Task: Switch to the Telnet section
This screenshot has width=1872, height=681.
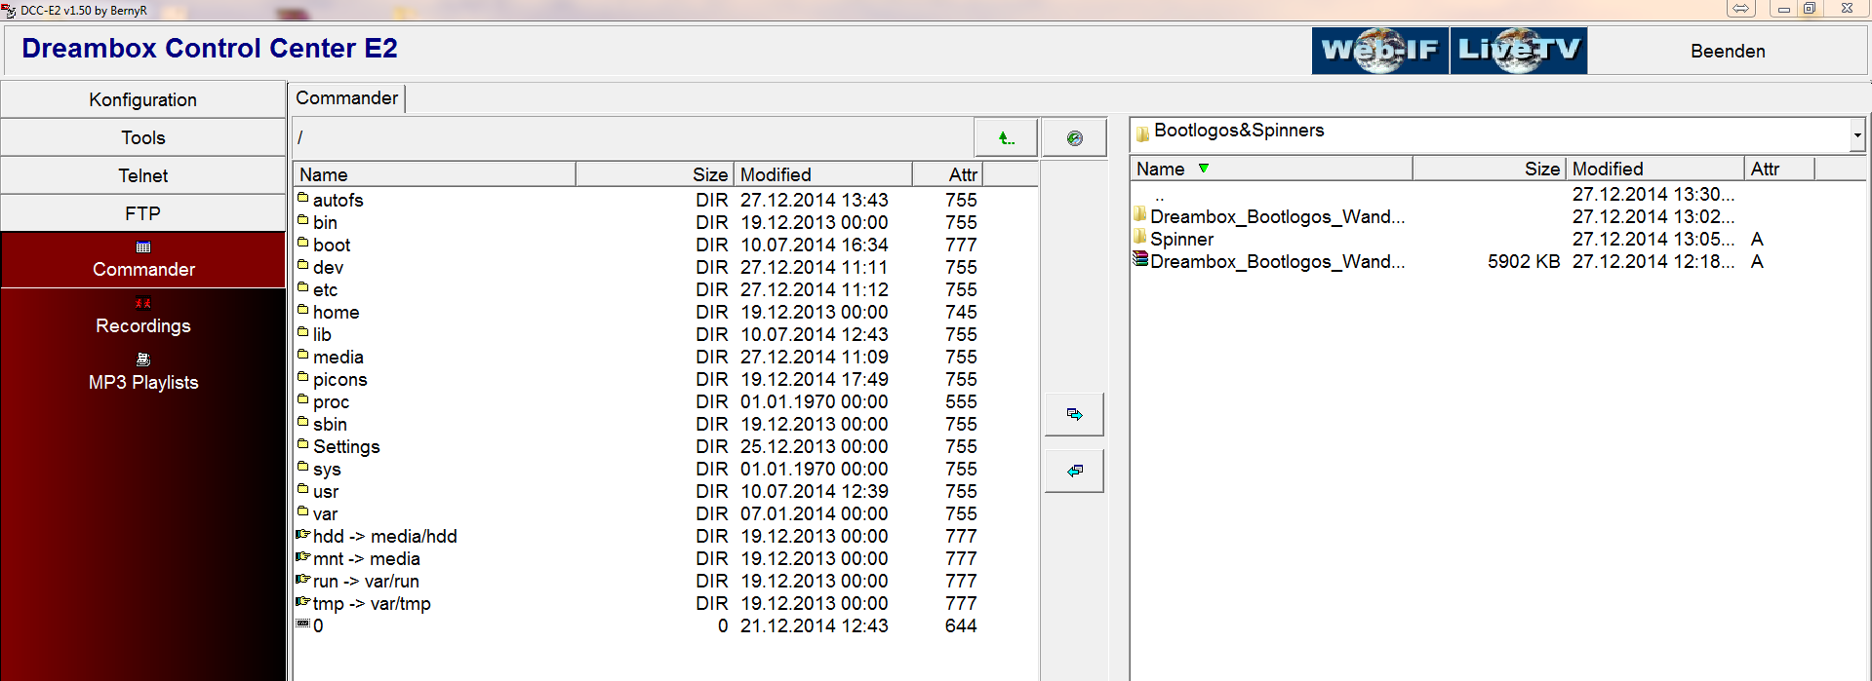Action: (143, 176)
